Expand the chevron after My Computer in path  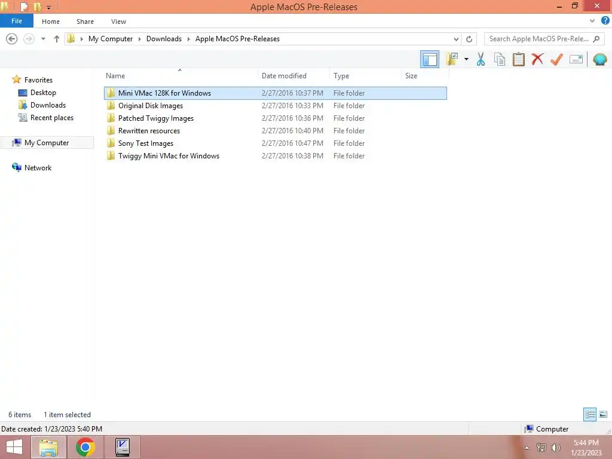coord(139,39)
